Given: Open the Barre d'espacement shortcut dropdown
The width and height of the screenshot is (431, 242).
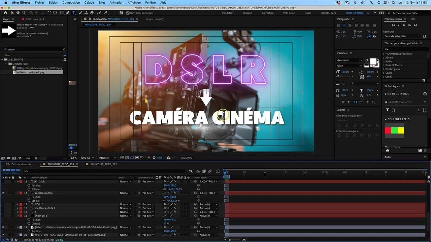Looking at the screenshot, I should [402, 36].
